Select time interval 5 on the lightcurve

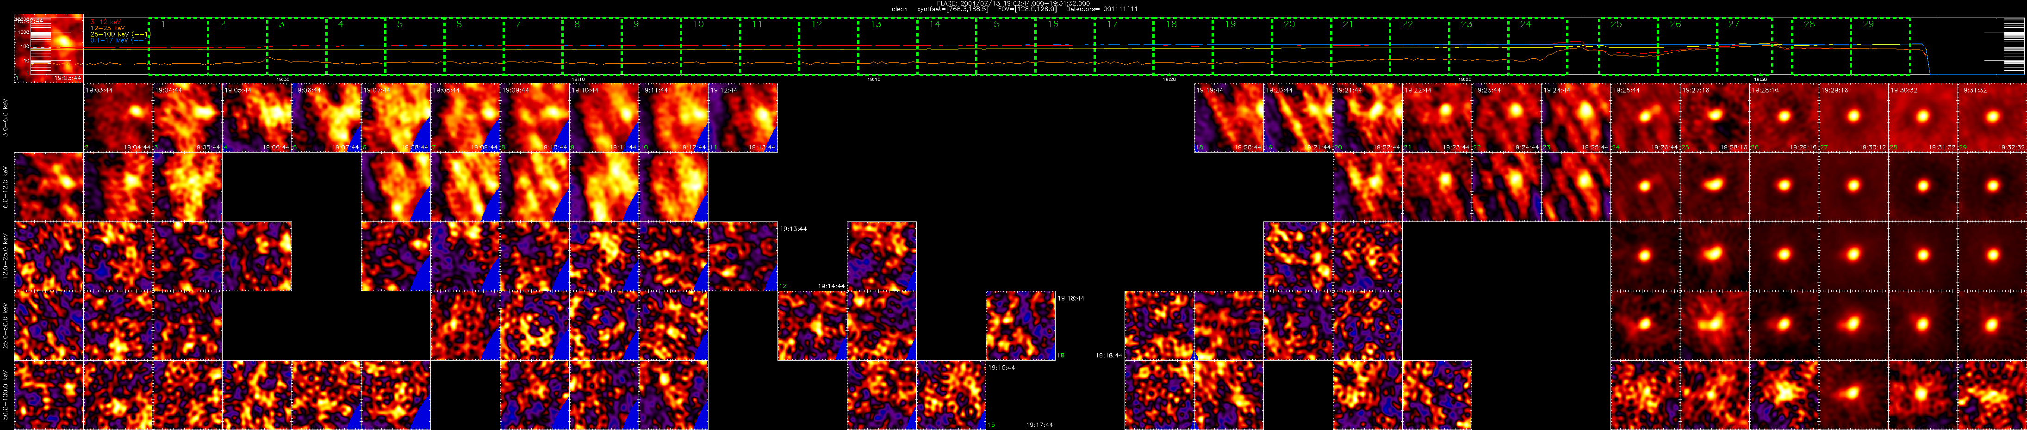click(x=415, y=46)
